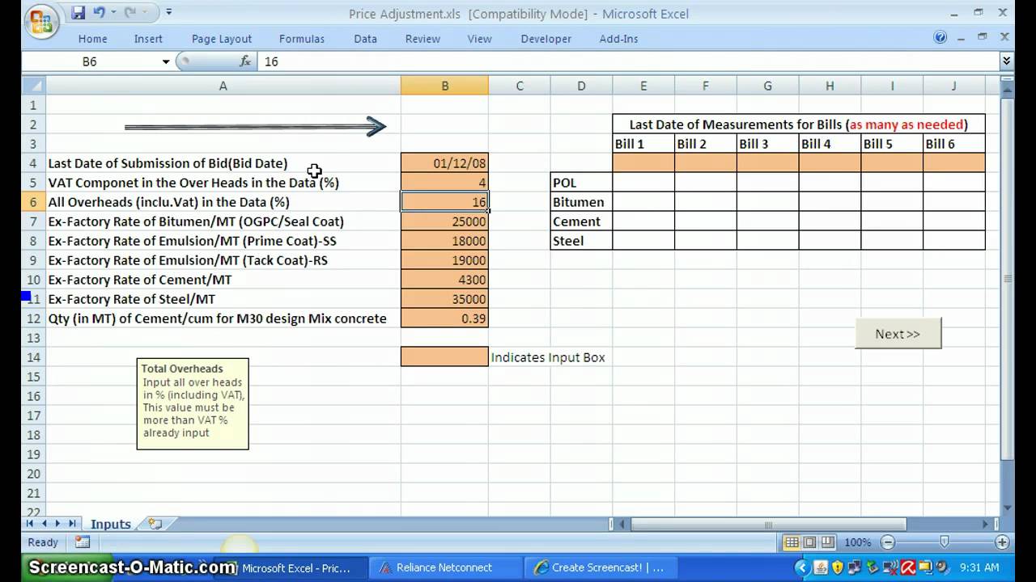Click the 9:31 AM system clock

point(981,567)
